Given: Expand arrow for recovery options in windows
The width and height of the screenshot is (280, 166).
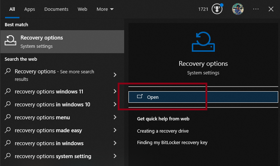Looking at the screenshot, I should click(x=115, y=143).
